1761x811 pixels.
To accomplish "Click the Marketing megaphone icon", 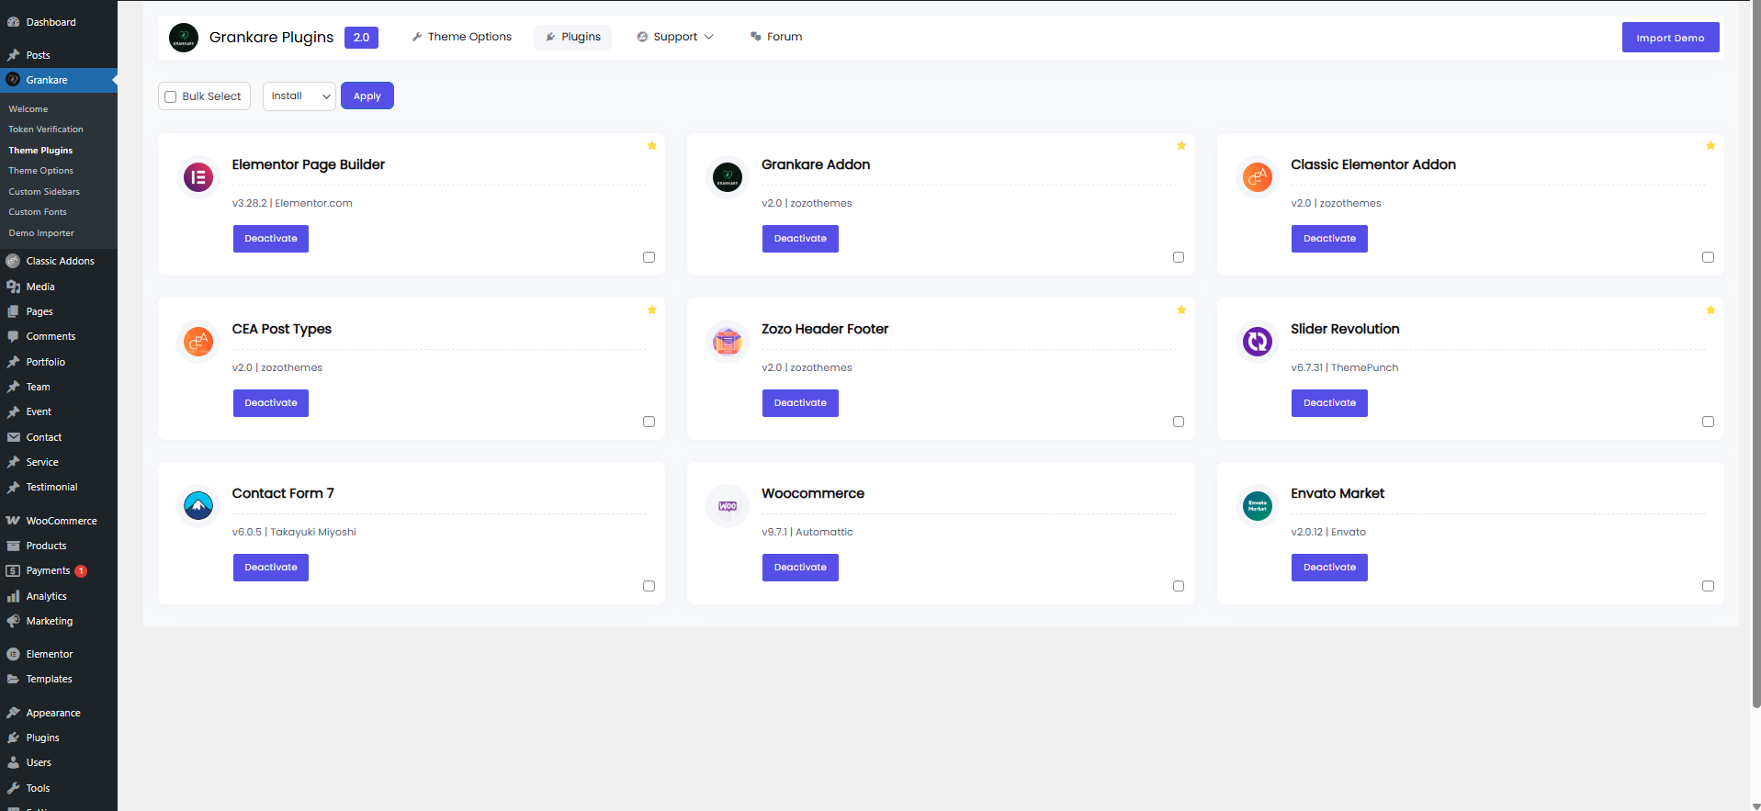I will coord(13,621).
